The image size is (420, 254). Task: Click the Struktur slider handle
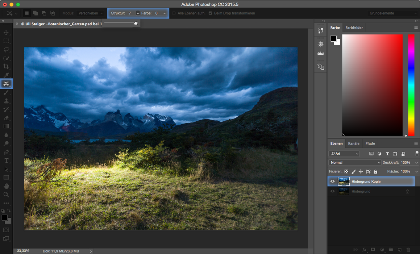(x=136, y=23)
